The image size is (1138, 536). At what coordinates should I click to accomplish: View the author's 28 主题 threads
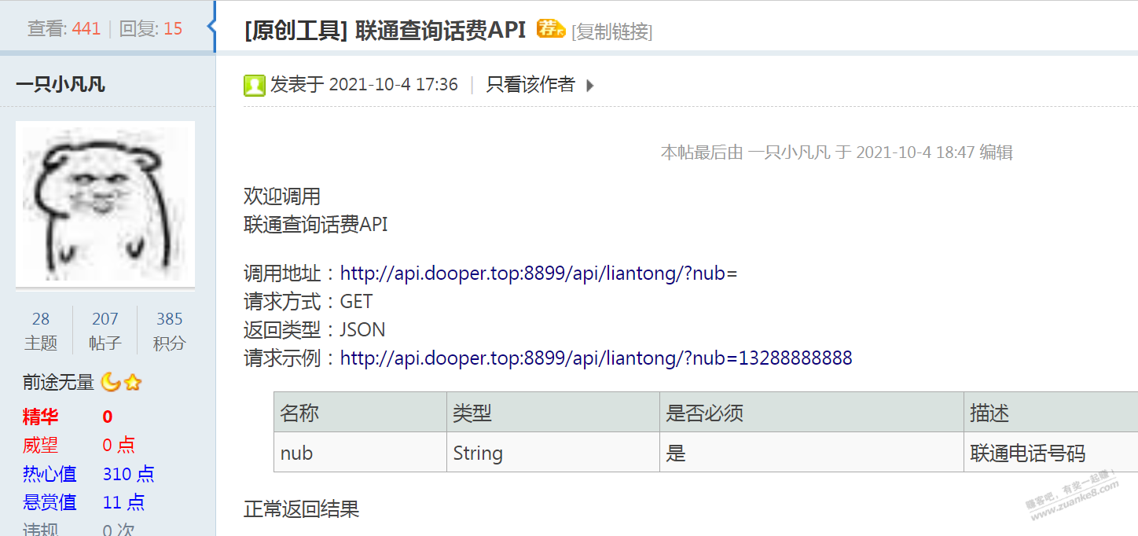click(x=41, y=330)
